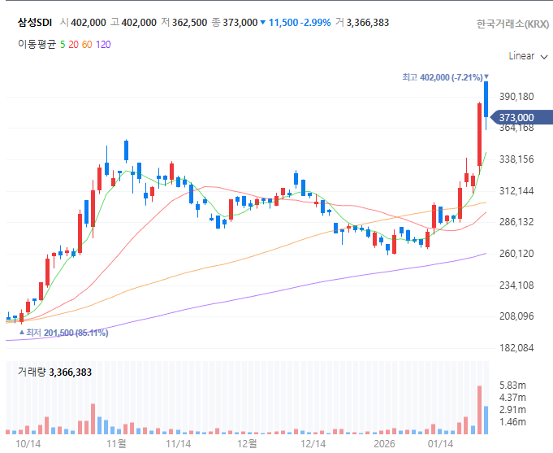The height and width of the screenshot is (453, 553).
Task: Click the 거래량 volume label
Action: pos(32,372)
